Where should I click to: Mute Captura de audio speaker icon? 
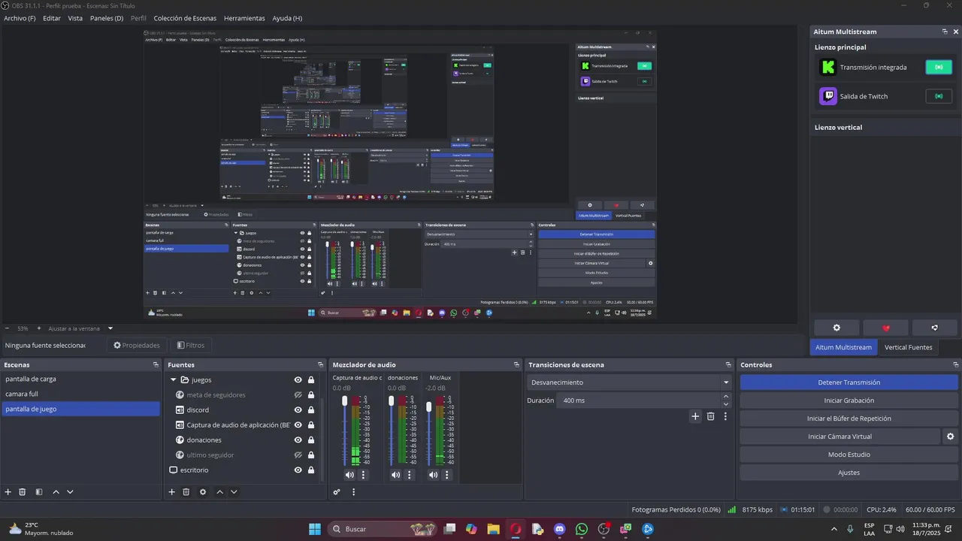click(349, 475)
